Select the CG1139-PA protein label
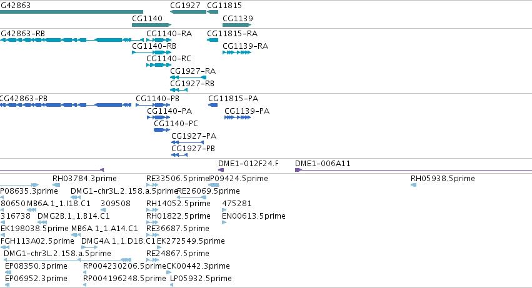The image size is (532, 288). [247, 111]
